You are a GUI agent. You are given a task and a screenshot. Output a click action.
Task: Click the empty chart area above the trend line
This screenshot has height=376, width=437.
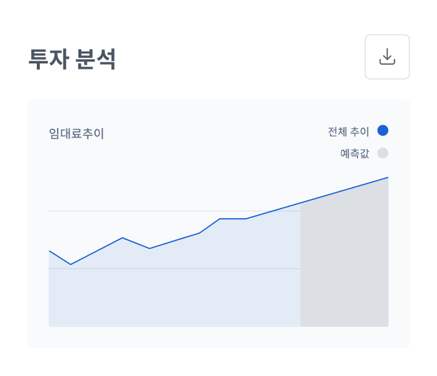(x=148, y=184)
